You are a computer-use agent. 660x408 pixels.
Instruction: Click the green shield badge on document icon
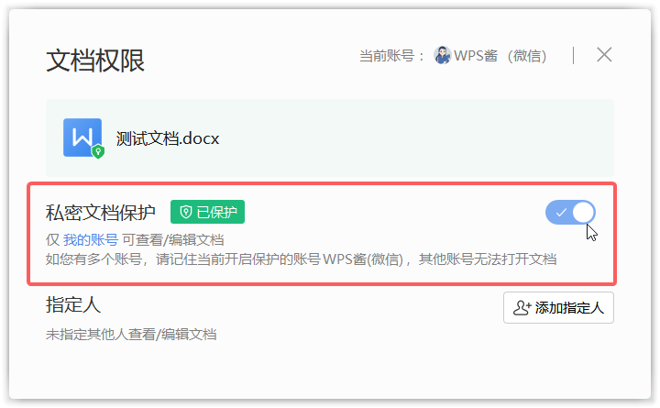pyautogui.click(x=98, y=151)
